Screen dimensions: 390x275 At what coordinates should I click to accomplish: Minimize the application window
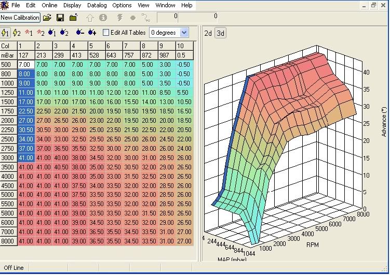(x=364, y=6)
